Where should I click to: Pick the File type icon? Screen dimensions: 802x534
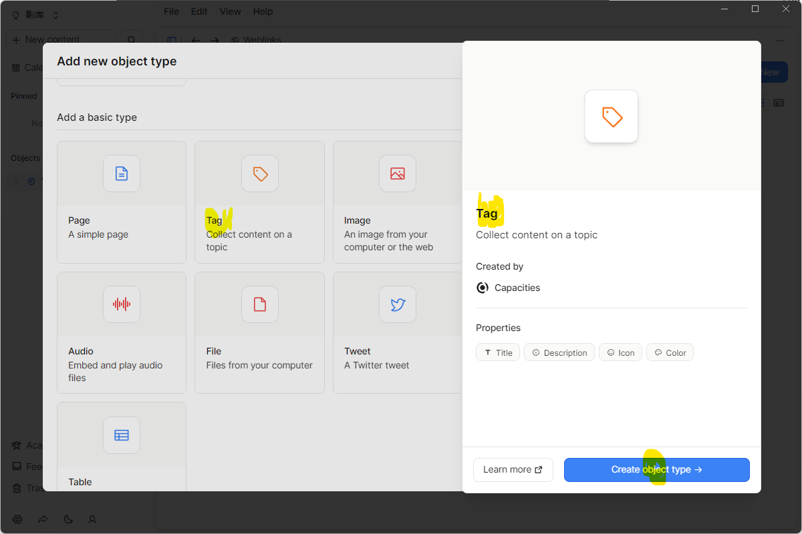[x=259, y=304]
